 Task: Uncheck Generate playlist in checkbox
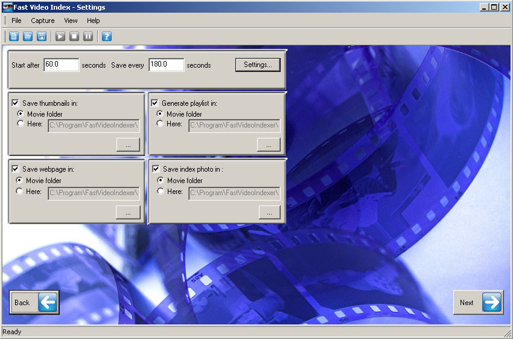(x=155, y=103)
